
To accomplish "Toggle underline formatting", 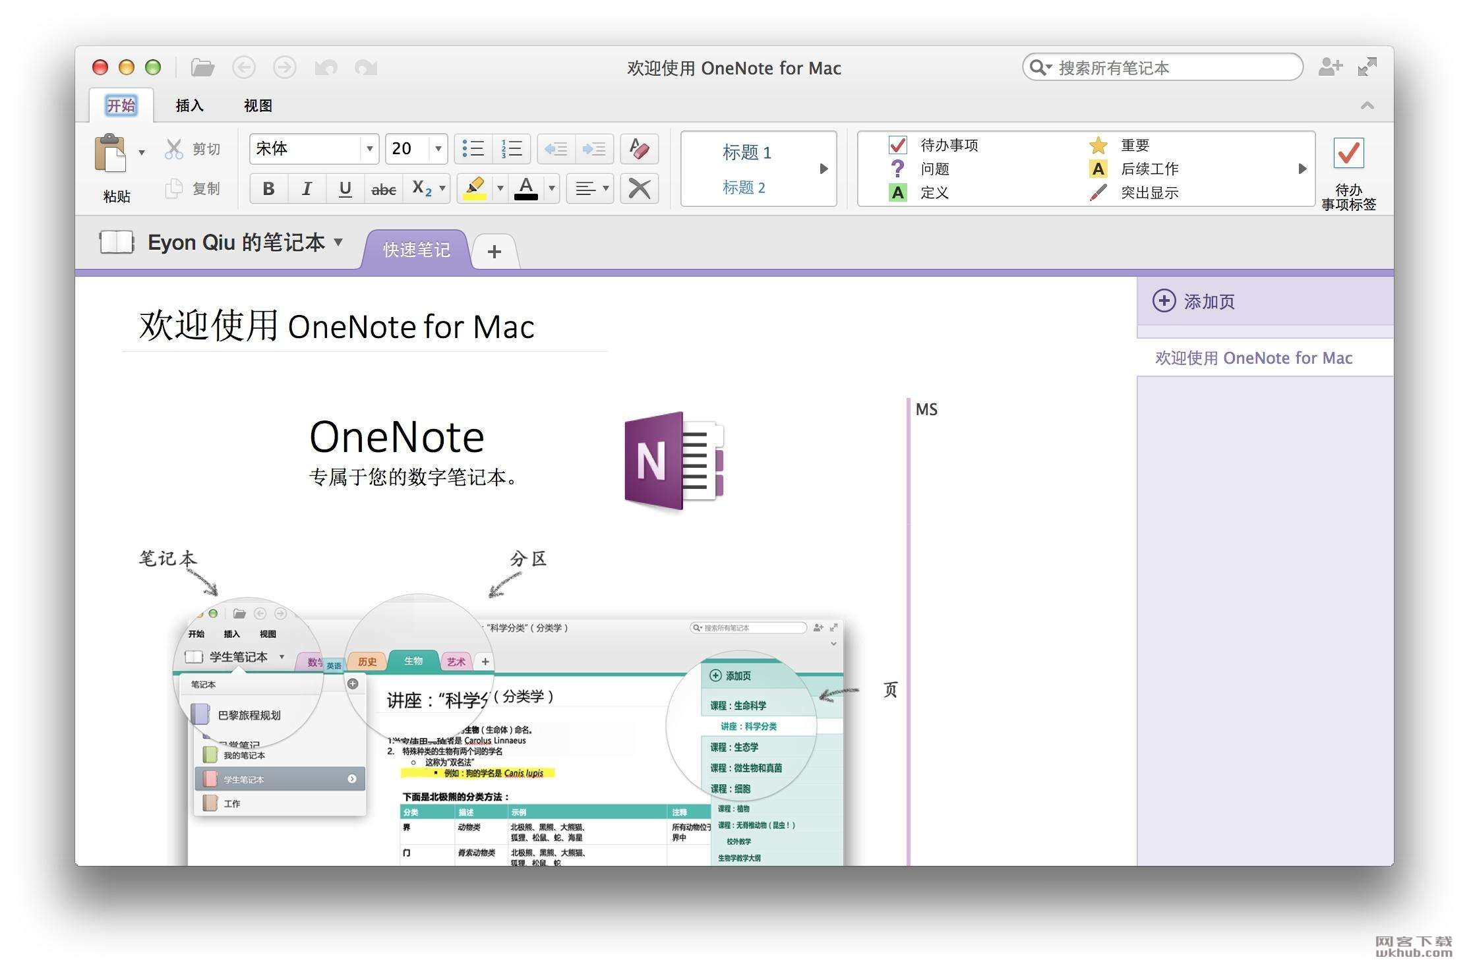I will [345, 188].
